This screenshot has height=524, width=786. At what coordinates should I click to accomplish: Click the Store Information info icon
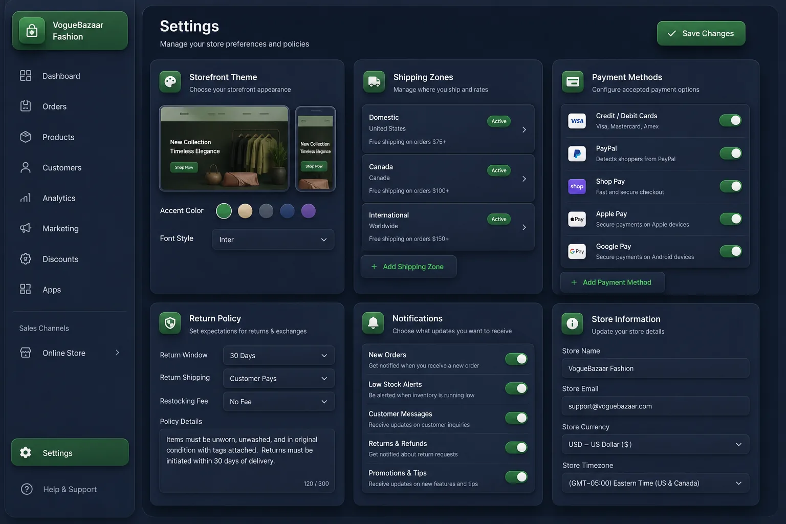tap(573, 324)
